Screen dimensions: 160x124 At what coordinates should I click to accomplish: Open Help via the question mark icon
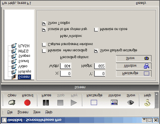click(147, 102)
